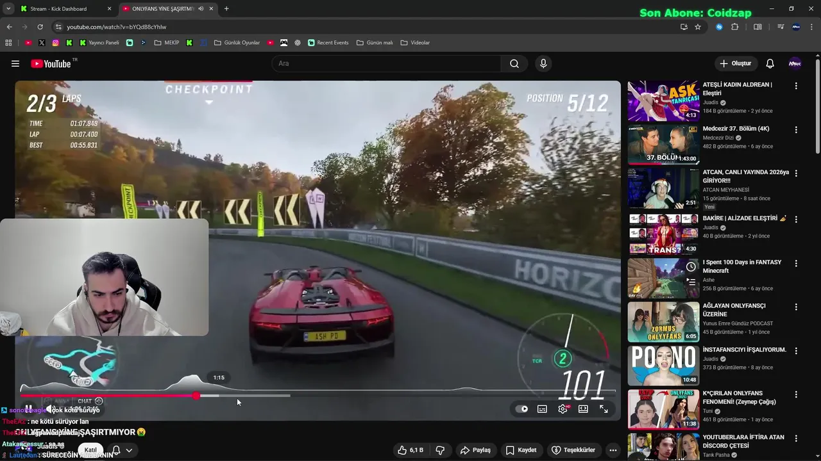Open options for ATCAN, CANLI YAYINDA video

[796, 174]
